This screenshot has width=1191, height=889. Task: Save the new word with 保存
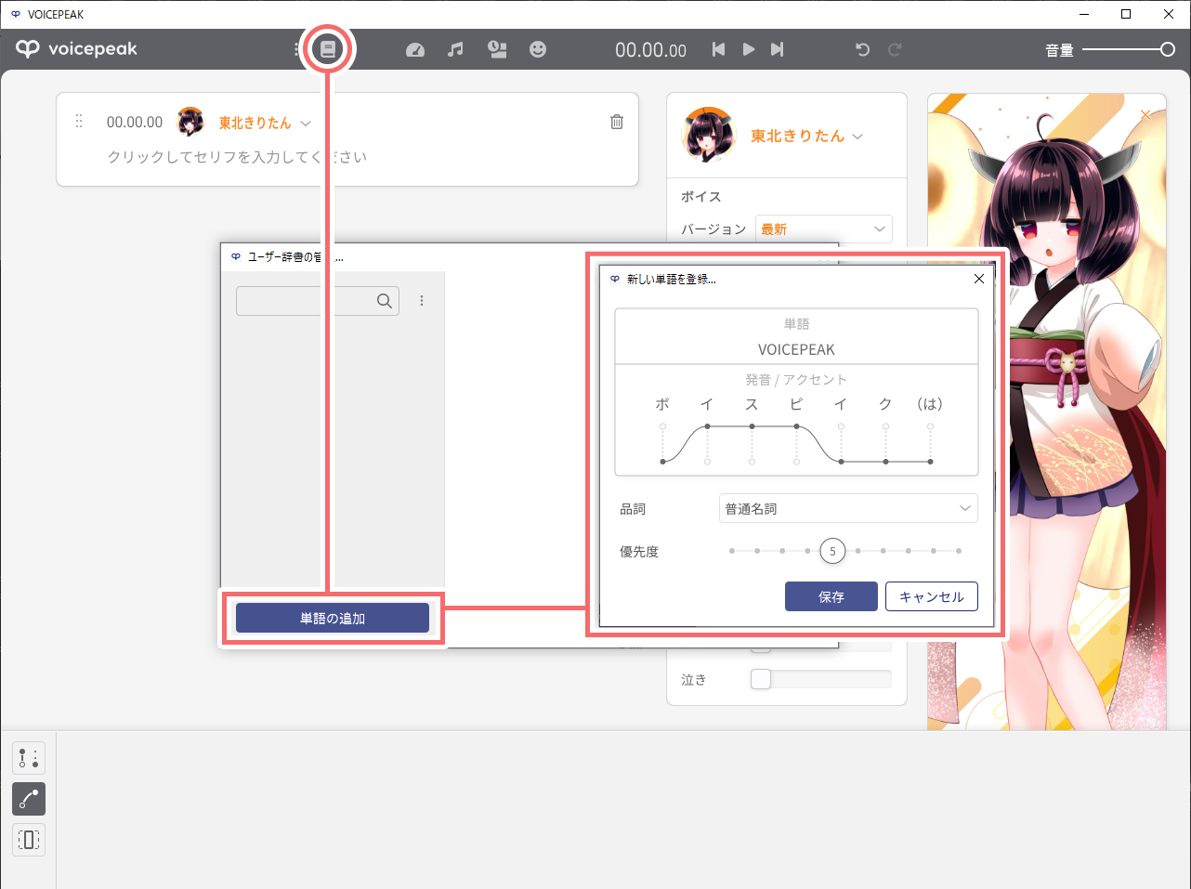point(831,596)
